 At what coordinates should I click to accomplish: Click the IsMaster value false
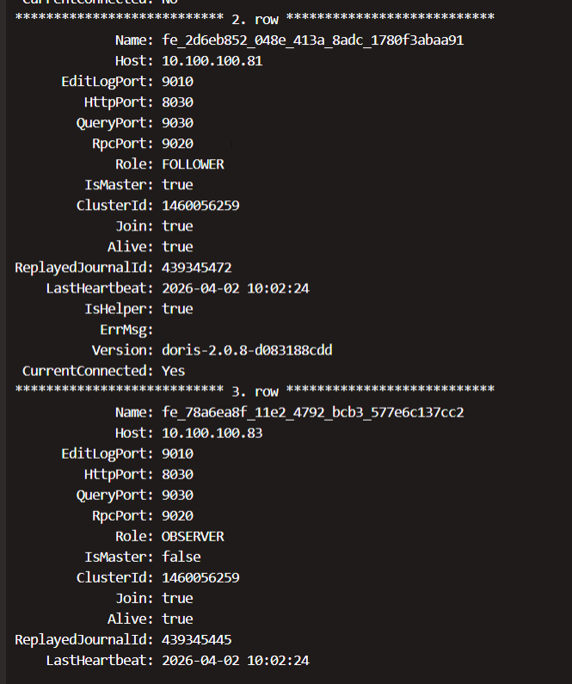point(181,557)
